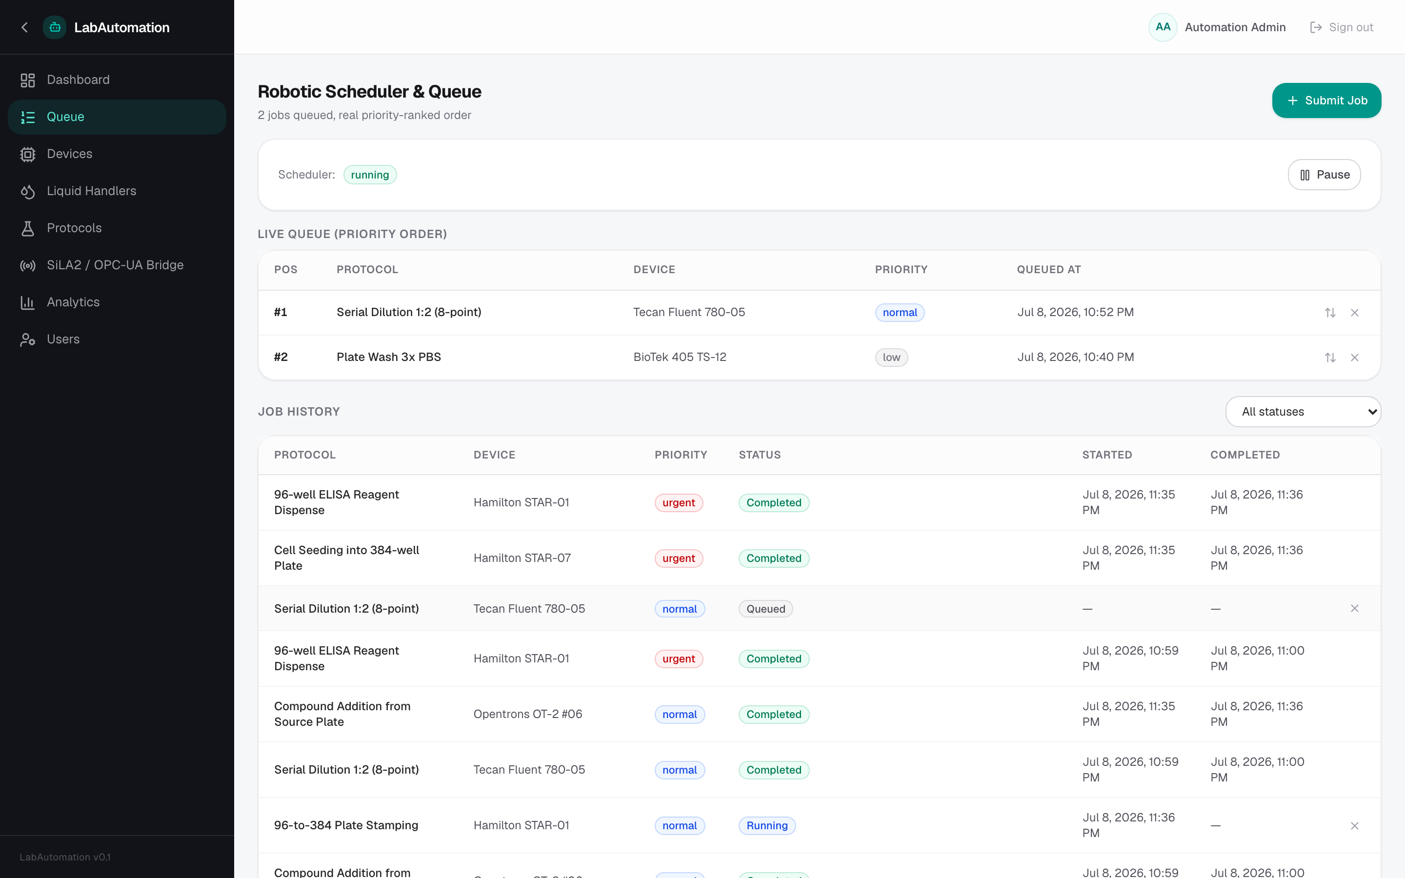Click Hamilton STAR-07 device cell

522,559
